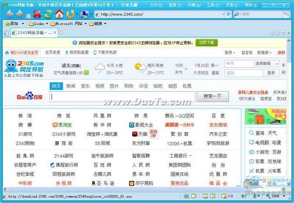This screenshot has height=203, width=294.
Task: Open the 帮助(H) menu
Action: (251, 5)
